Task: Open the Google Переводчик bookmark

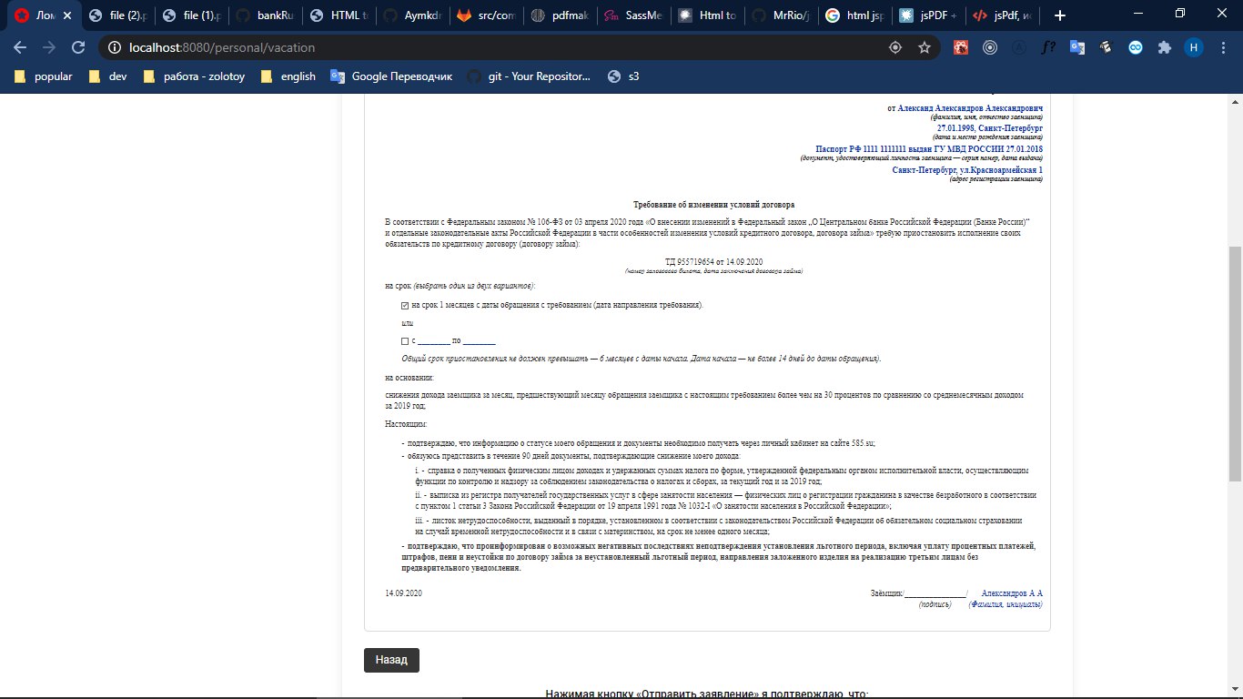Action: pos(391,76)
